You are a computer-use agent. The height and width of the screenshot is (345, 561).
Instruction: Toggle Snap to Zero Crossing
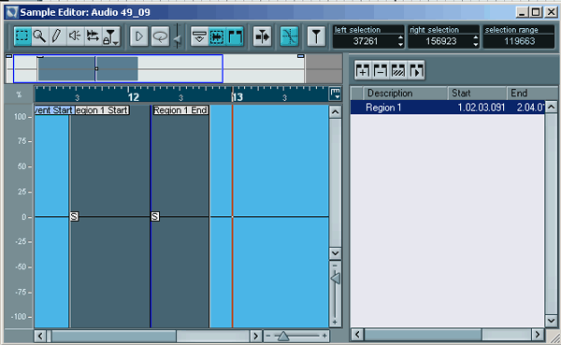289,36
